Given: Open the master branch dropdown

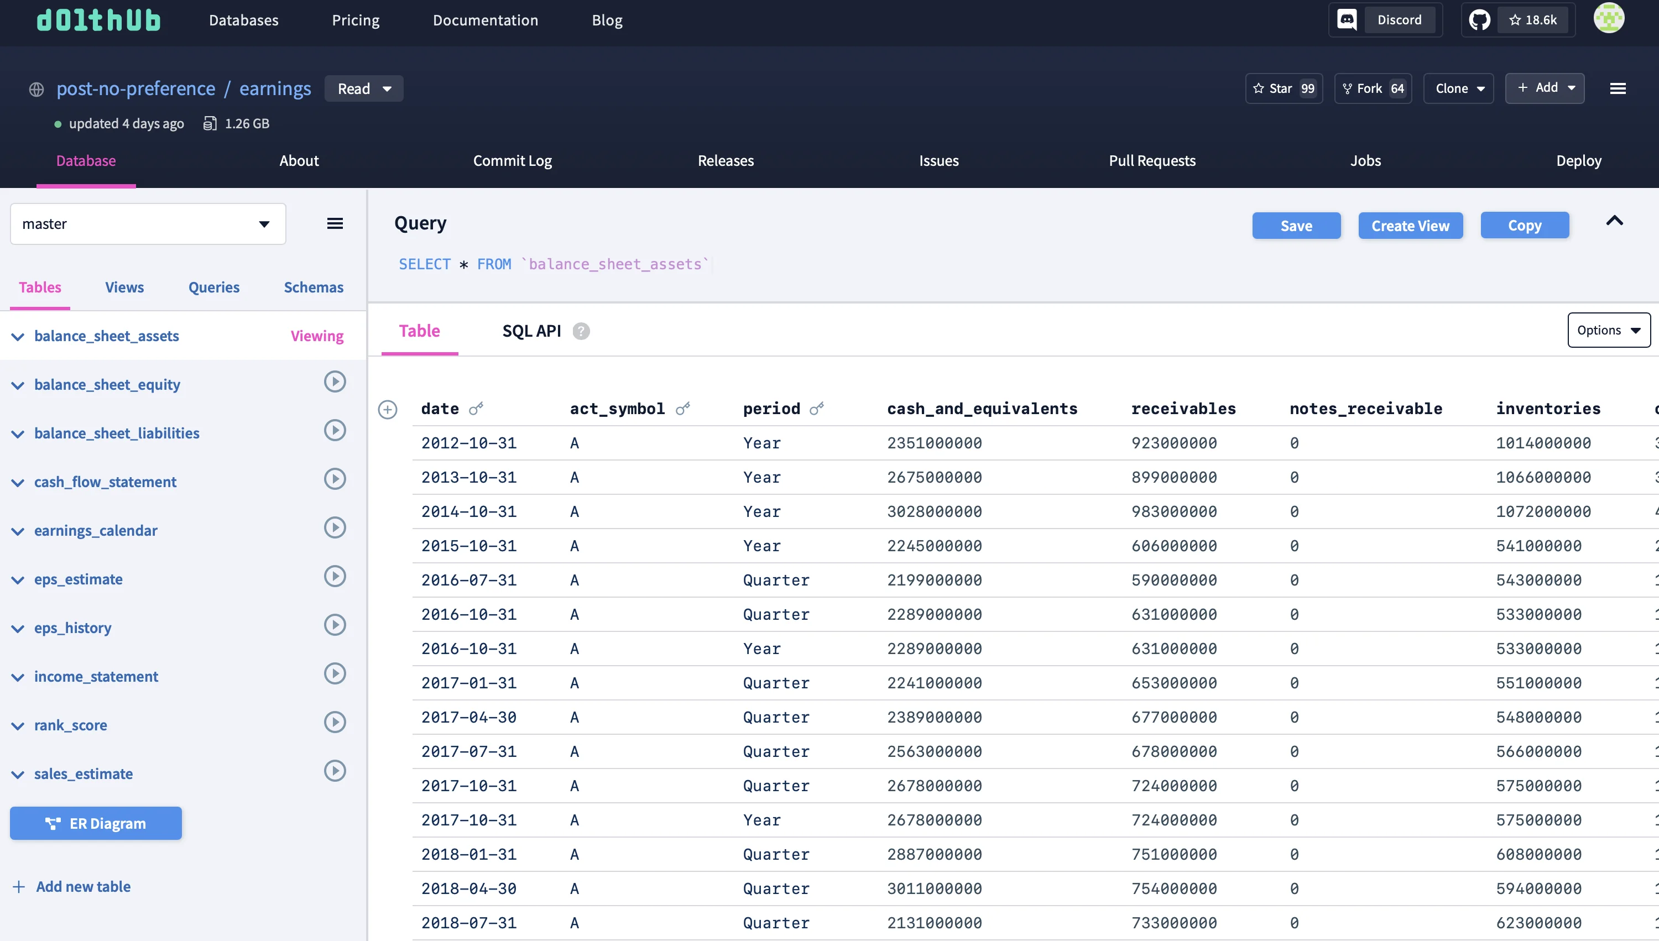Looking at the screenshot, I should point(148,223).
